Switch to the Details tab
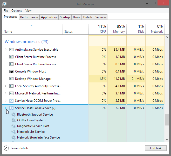This screenshot has width=171, height=156. click(x=88, y=17)
